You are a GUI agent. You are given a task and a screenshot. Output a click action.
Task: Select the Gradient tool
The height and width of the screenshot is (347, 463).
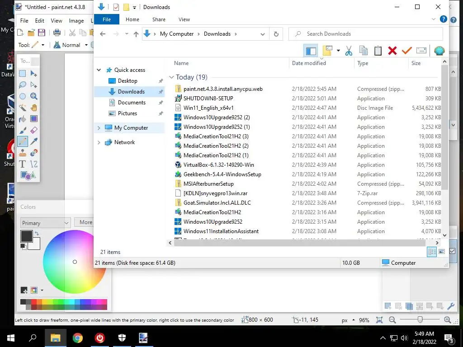(33, 119)
